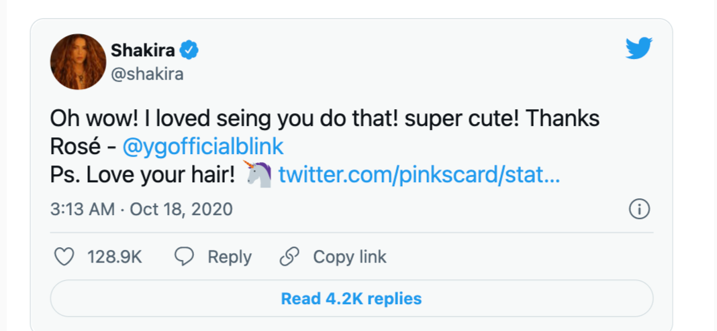
Task: Follow the twitter.com/pinkscard/stat... link
Action: (419, 174)
